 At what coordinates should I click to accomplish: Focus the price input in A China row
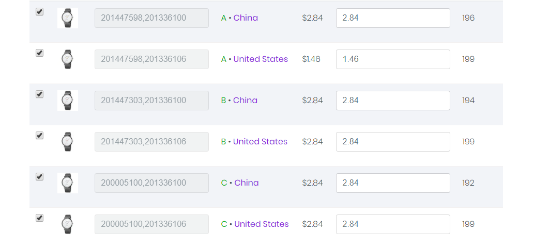click(x=393, y=18)
